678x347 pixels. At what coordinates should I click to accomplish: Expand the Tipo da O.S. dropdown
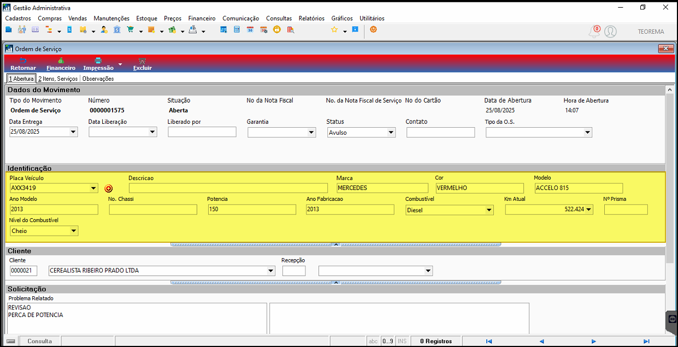click(588, 132)
